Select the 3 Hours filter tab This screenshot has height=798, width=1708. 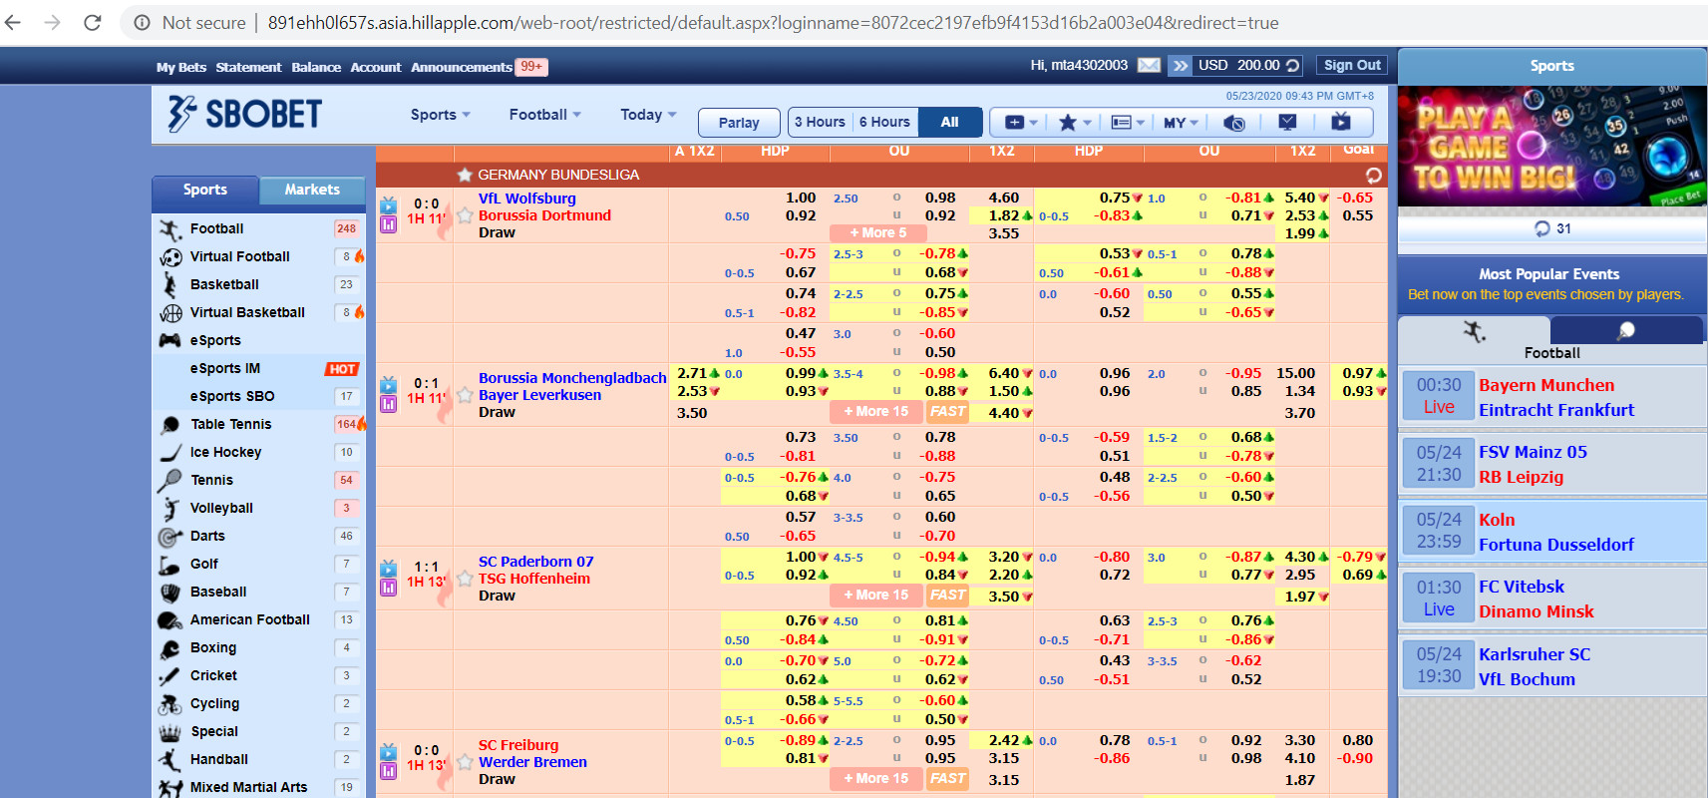tap(820, 122)
